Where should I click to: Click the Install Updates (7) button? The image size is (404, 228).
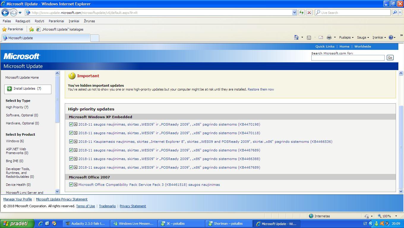28,89
